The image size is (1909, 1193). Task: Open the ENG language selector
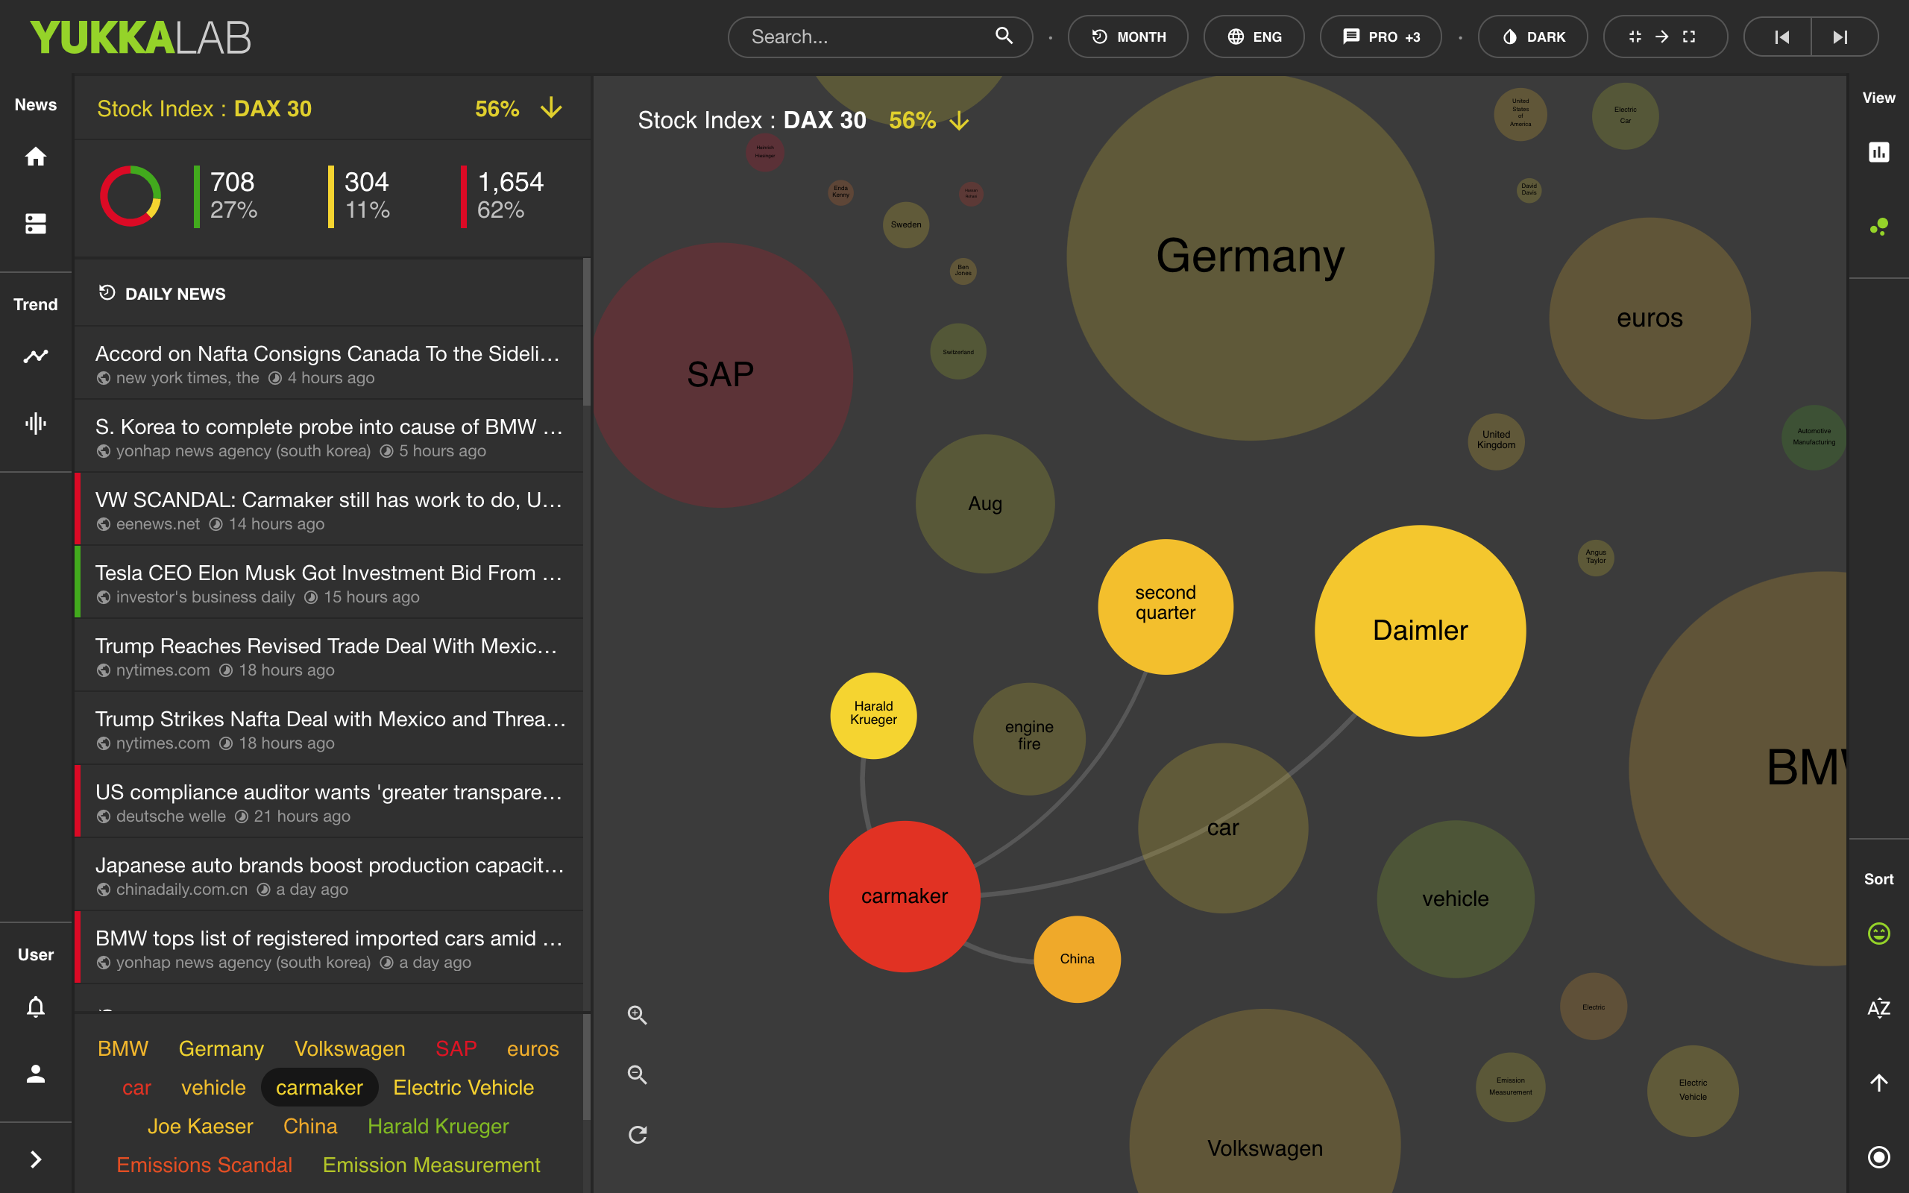pos(1254,37)
